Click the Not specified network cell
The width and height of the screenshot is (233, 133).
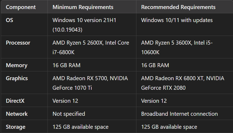pos(69,114)
